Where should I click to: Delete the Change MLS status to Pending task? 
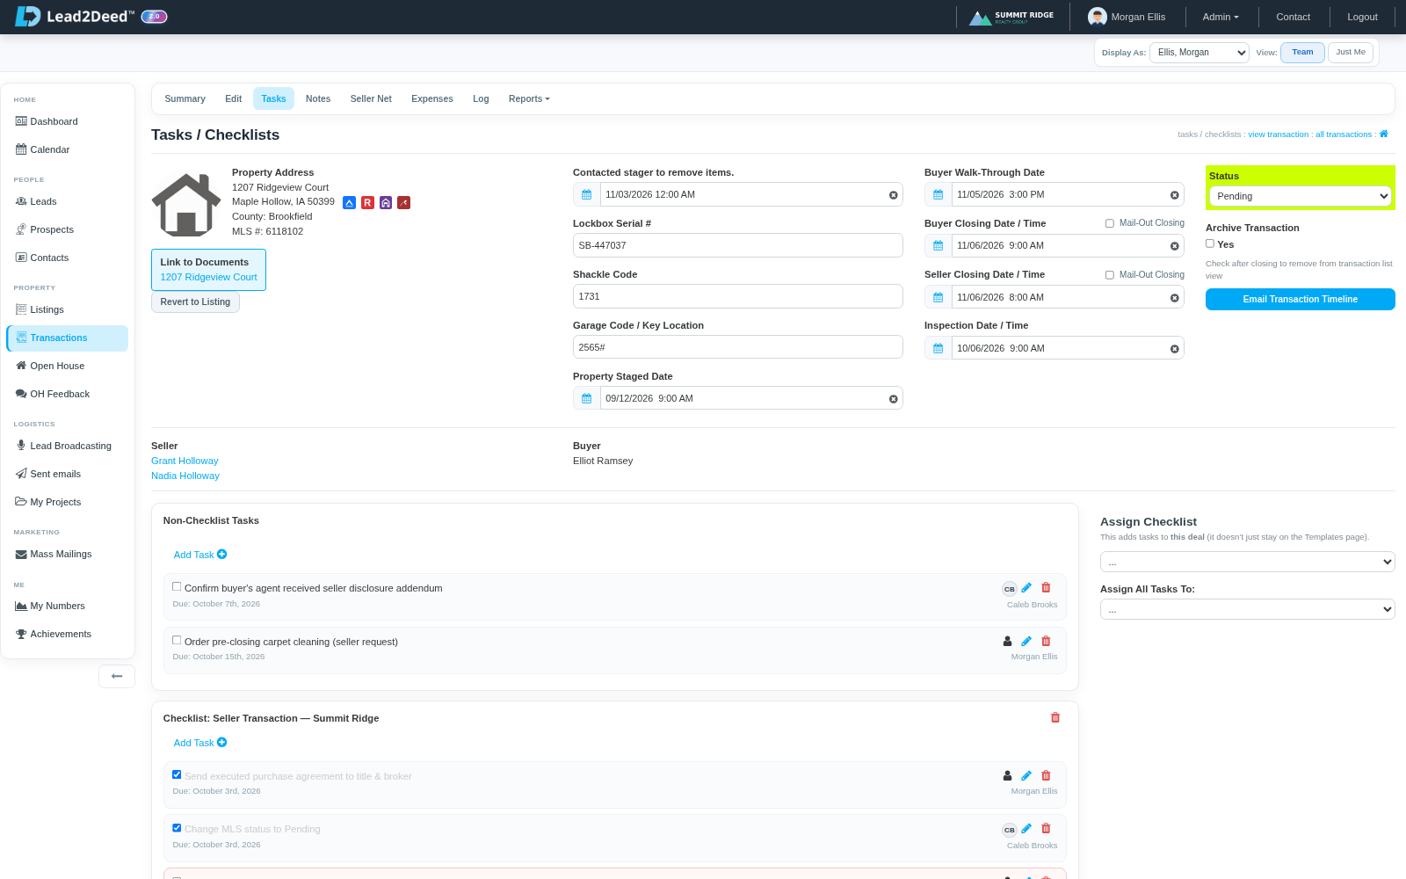[1046, 828]
